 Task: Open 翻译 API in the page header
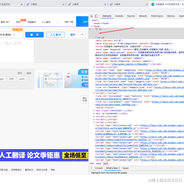pos(5,22)
